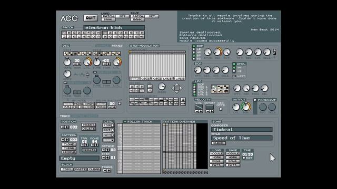Select the first waveform icon for OSC 1

tap(66, 54)
